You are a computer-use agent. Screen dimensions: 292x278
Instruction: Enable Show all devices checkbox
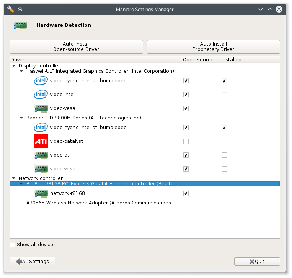click(x=12, y=245)
